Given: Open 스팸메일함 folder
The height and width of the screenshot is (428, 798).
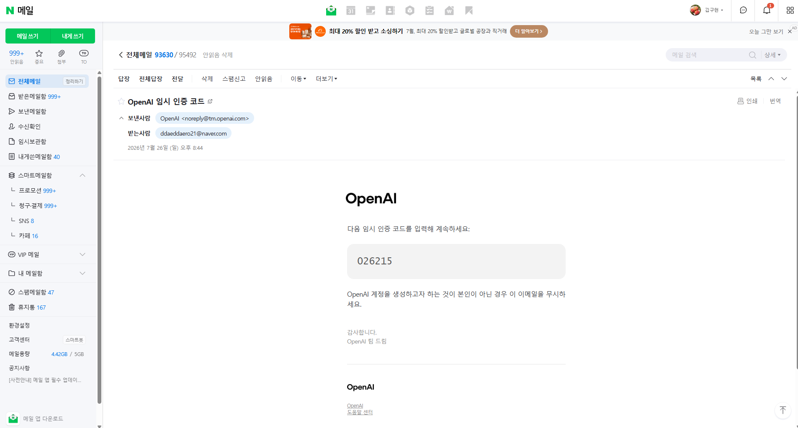Looking at the screenshot, I should pyautogui.click(x=31, y=292).
